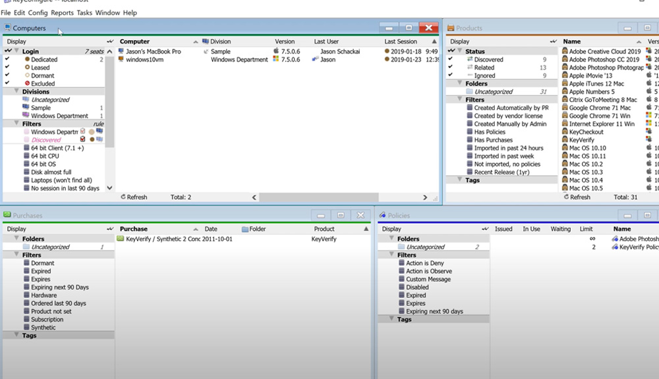Sort by the Last Session column header
This screenshot has height=379, width=659.
401,41
